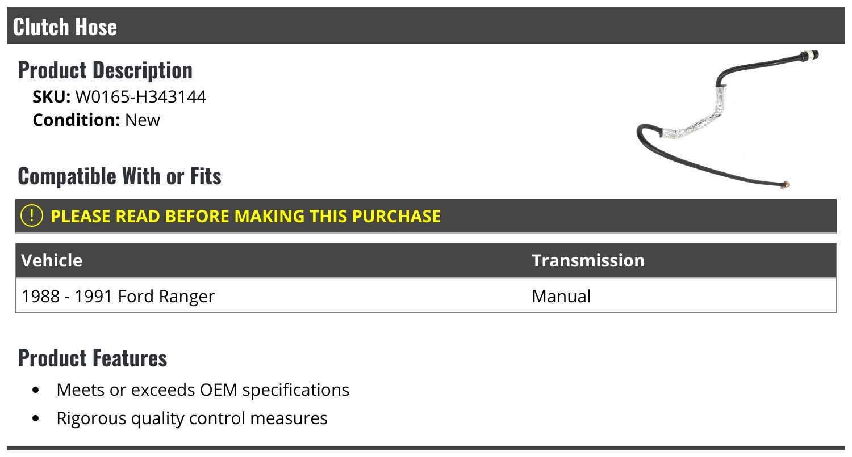The width and height of the screenshot is (852, 457).
Task: Click the first feature bullet point
Action: coord(36,391)
